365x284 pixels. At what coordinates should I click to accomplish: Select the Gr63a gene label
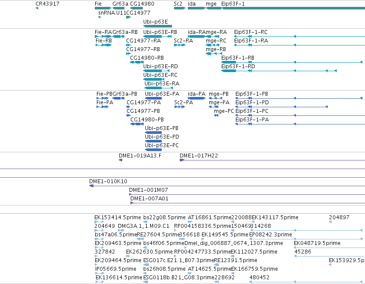pos(121,4)
